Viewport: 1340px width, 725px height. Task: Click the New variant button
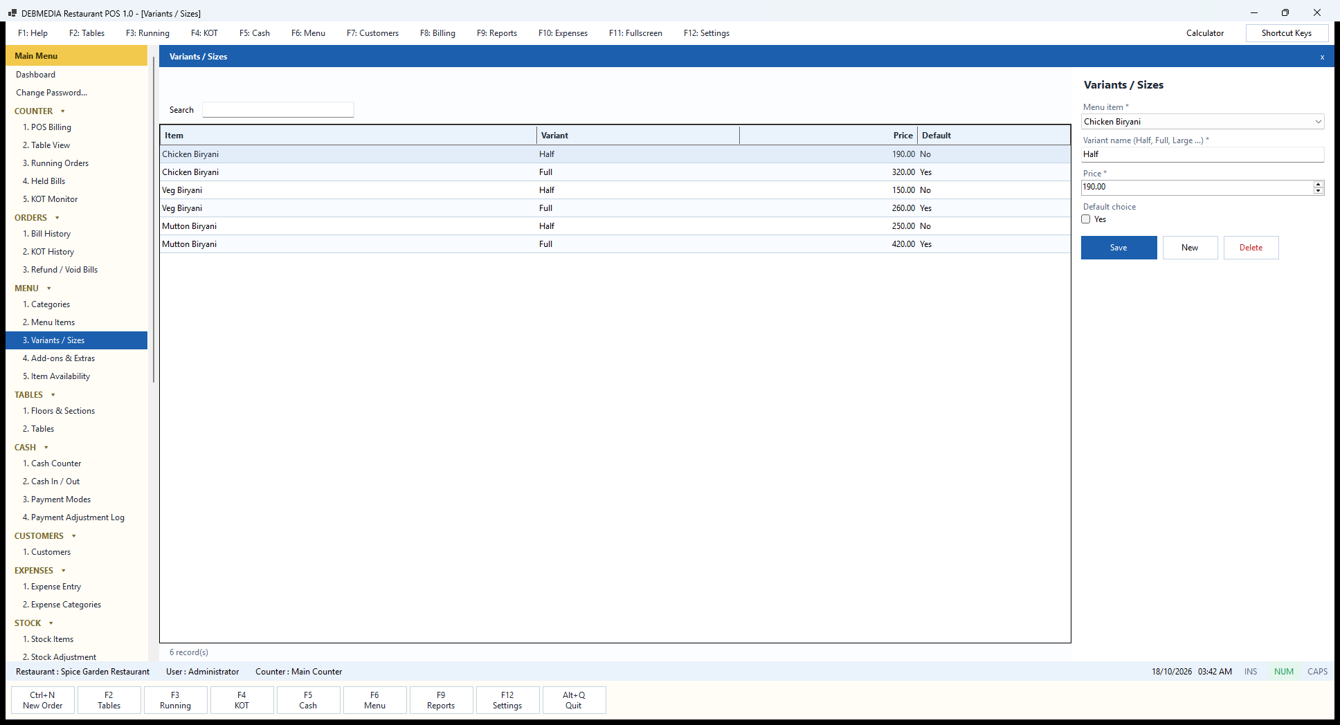tap(1190, 248)
